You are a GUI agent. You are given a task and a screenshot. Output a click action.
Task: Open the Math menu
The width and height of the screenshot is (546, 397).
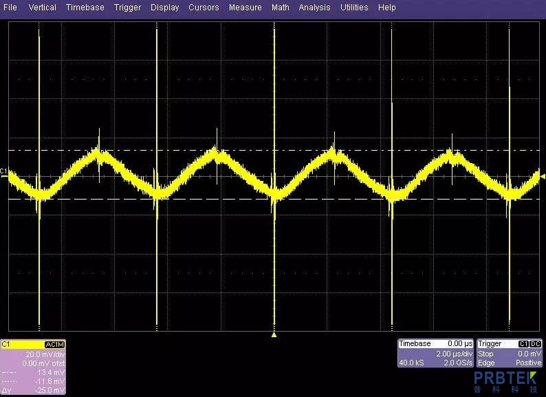tap(281, 8)
